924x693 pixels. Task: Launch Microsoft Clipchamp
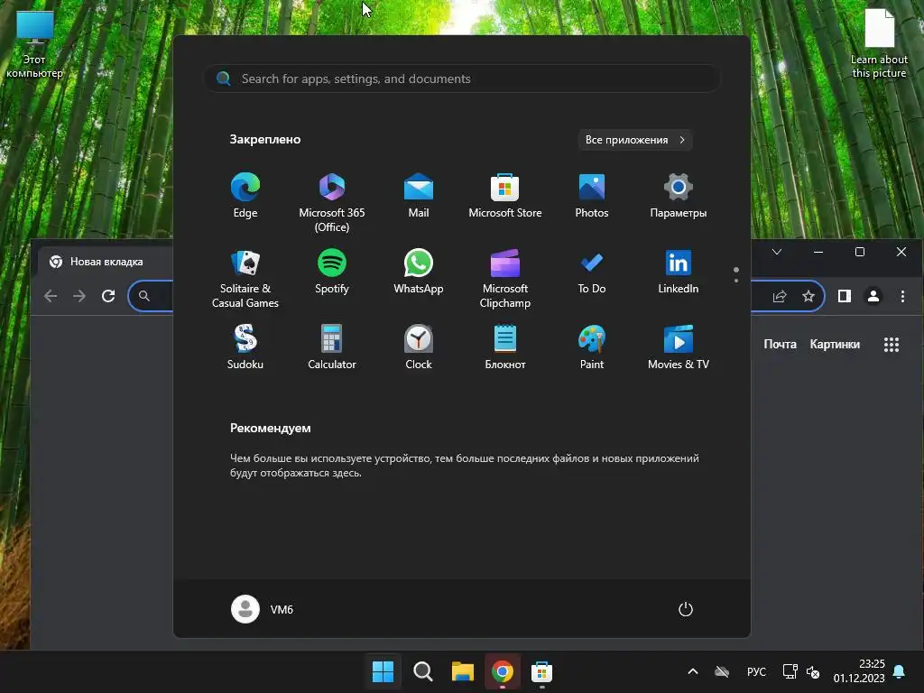point(505,278)
